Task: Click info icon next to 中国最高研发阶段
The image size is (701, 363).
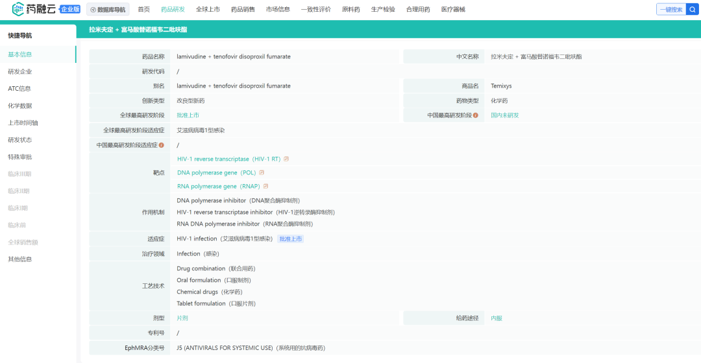Action: [x=476, y=115]
